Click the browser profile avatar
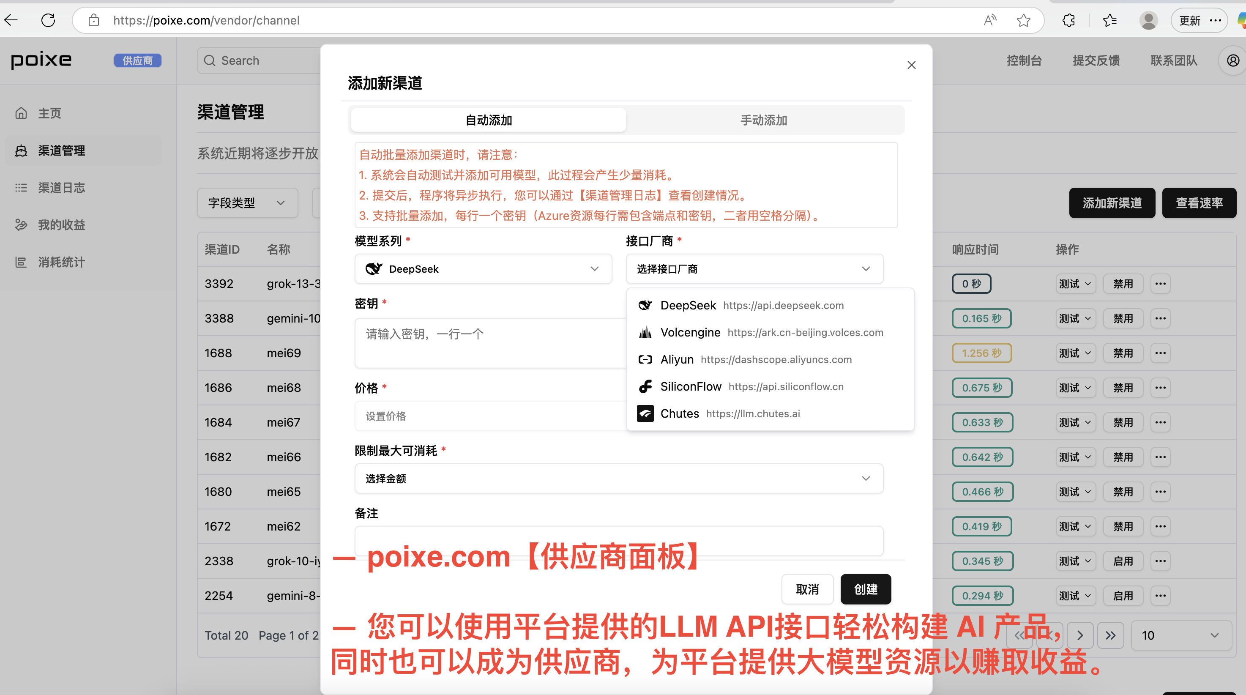1246x695 pixels. (x=1149, y=20)
